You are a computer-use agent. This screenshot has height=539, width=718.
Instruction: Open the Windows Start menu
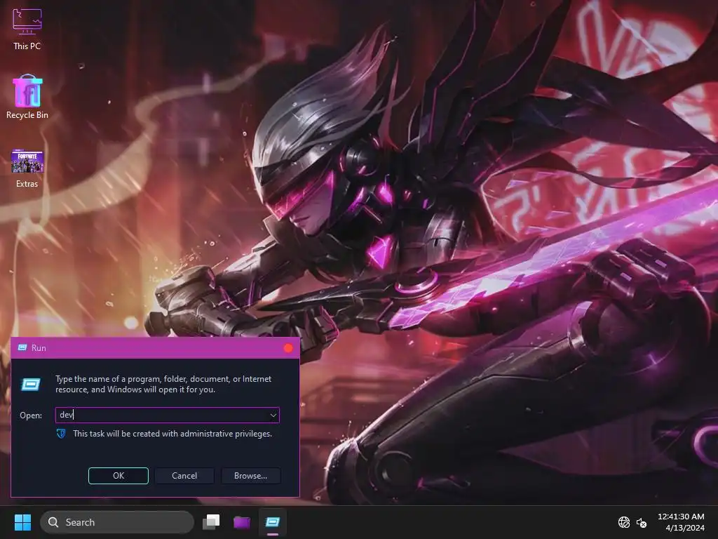[22, 522]
